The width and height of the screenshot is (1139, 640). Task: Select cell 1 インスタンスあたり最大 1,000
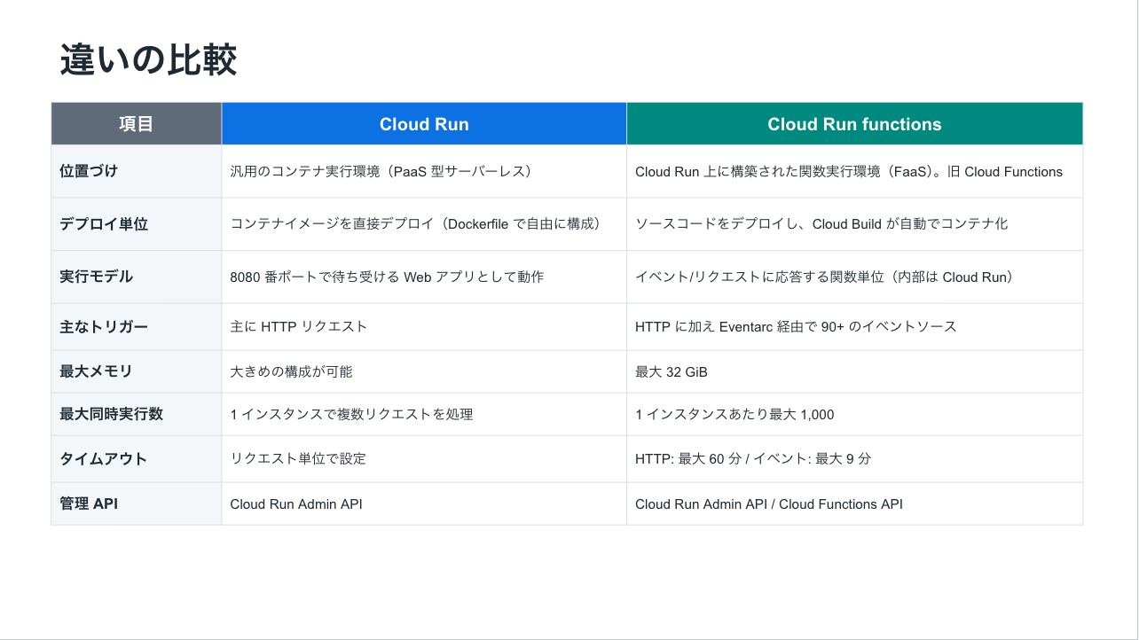(x=855, y=414)
